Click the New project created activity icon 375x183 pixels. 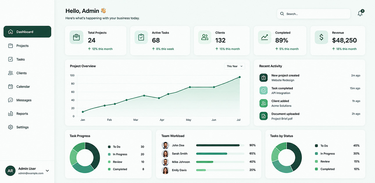point(263,78)
